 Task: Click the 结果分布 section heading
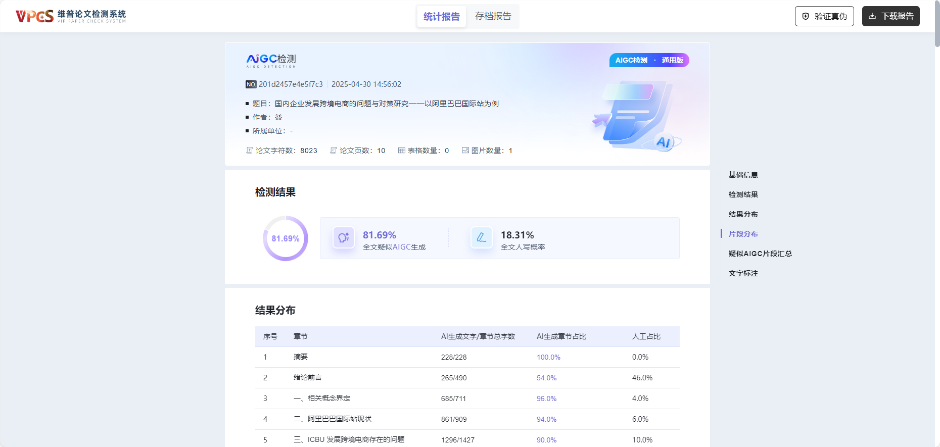[x=275, y=310]
